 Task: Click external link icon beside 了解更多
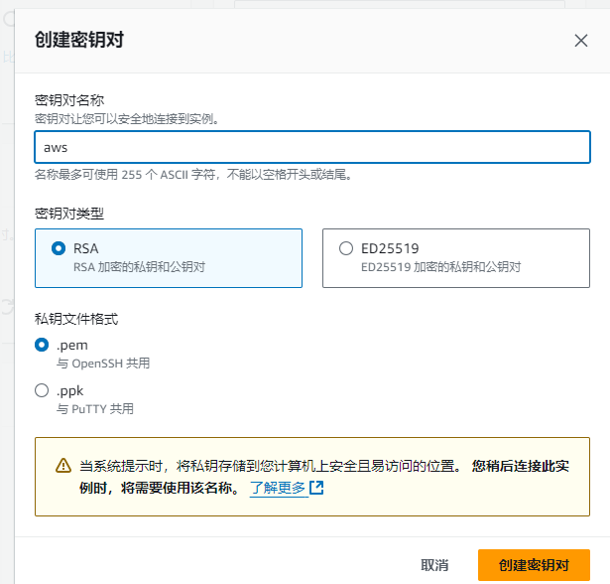[316, 488]
